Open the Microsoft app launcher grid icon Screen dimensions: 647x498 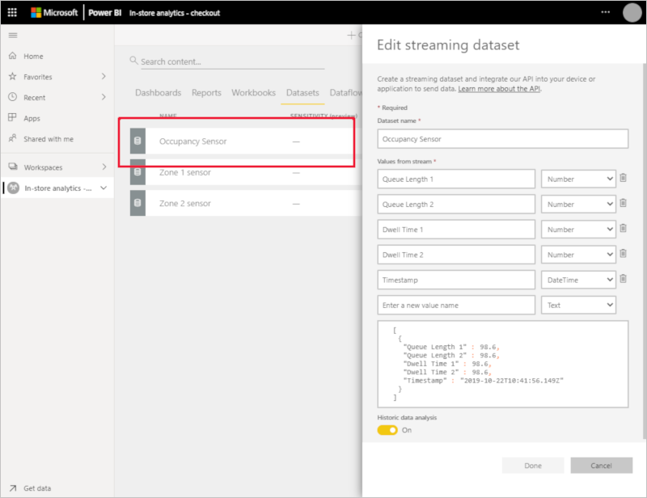click(12, 12)
